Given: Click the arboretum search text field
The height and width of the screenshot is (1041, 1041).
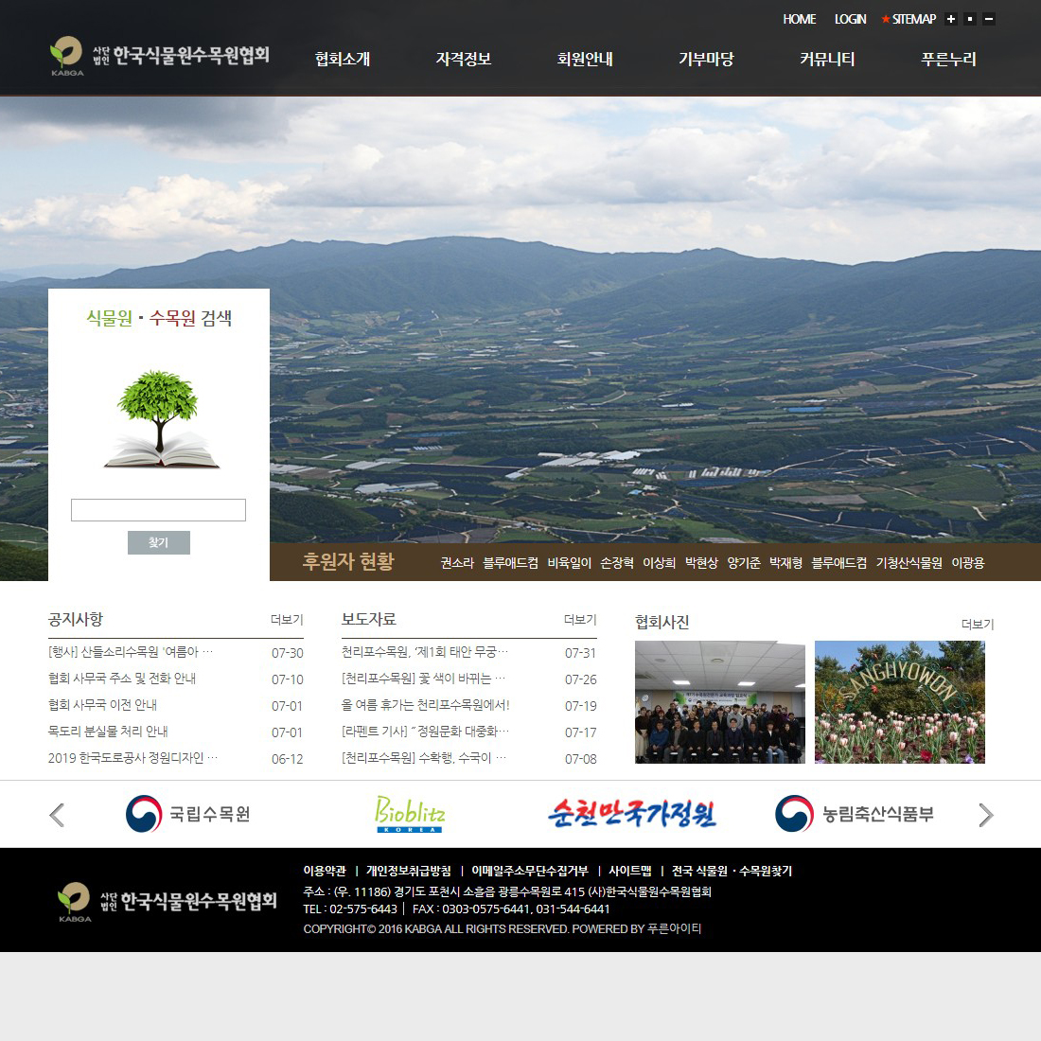Looking at the screenshot, I should click(158, 510).
